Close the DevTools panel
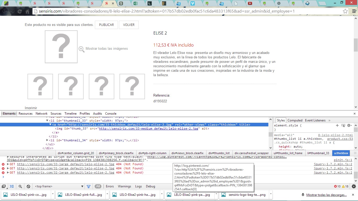358x201 pixels. pyautogui.click(x=354, y=114)
